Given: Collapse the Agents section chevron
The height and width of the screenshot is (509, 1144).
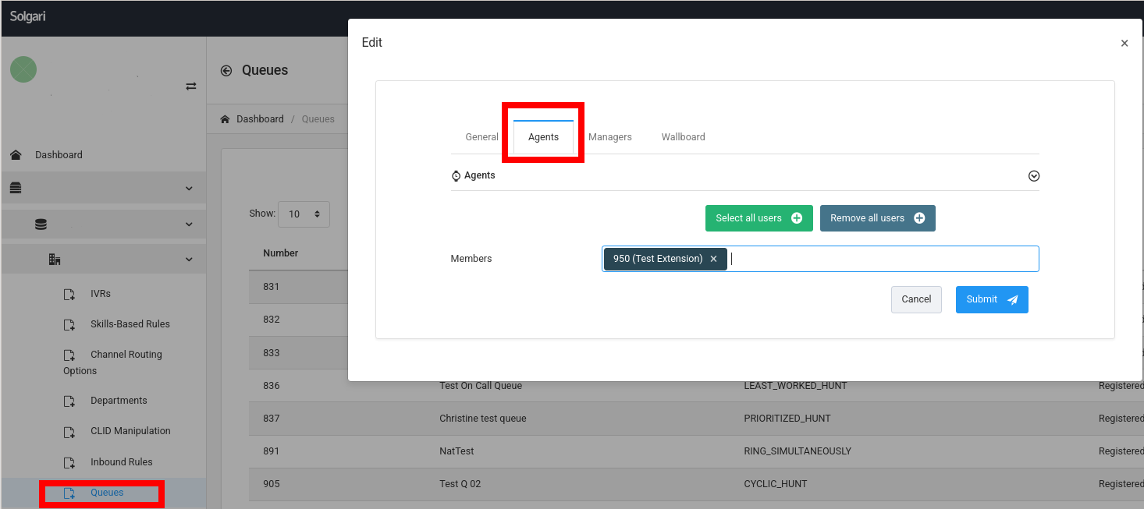Looking at the screenshot, I should click(x=1033, y=176).
